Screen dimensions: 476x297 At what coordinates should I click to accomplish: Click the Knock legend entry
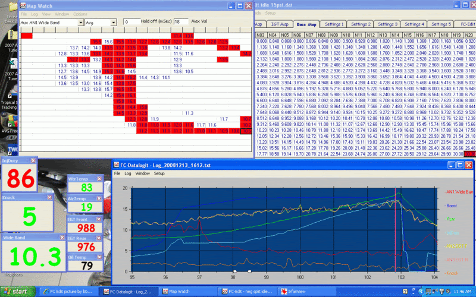(x=451, y=273)
